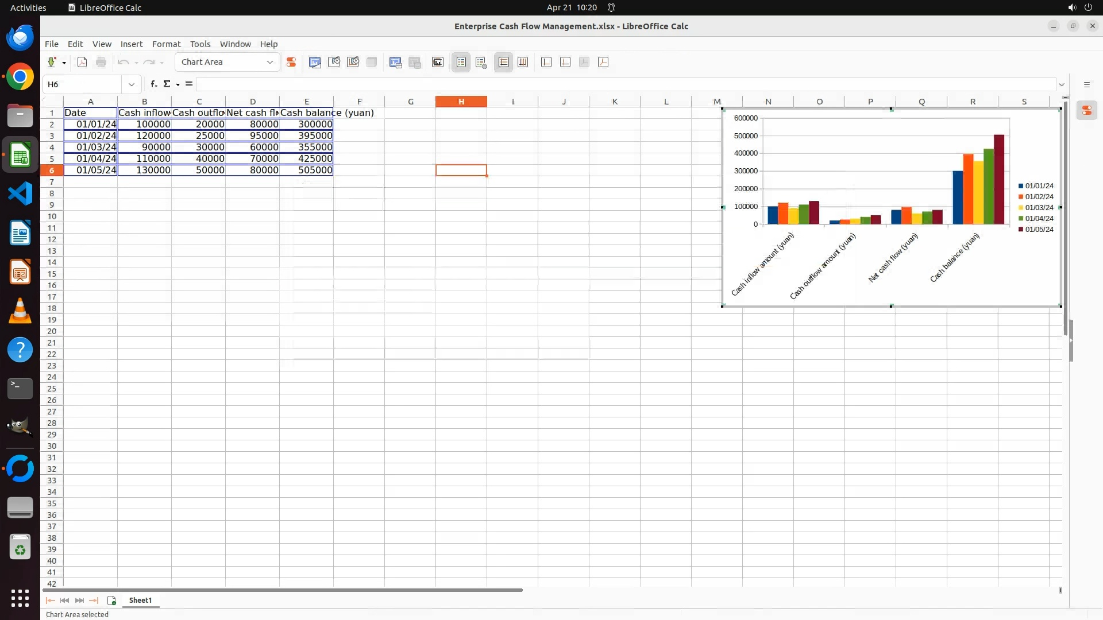Select the Sheet1 tab
Viewport: 1103px width, 620px height.
[x=140, y=600]
